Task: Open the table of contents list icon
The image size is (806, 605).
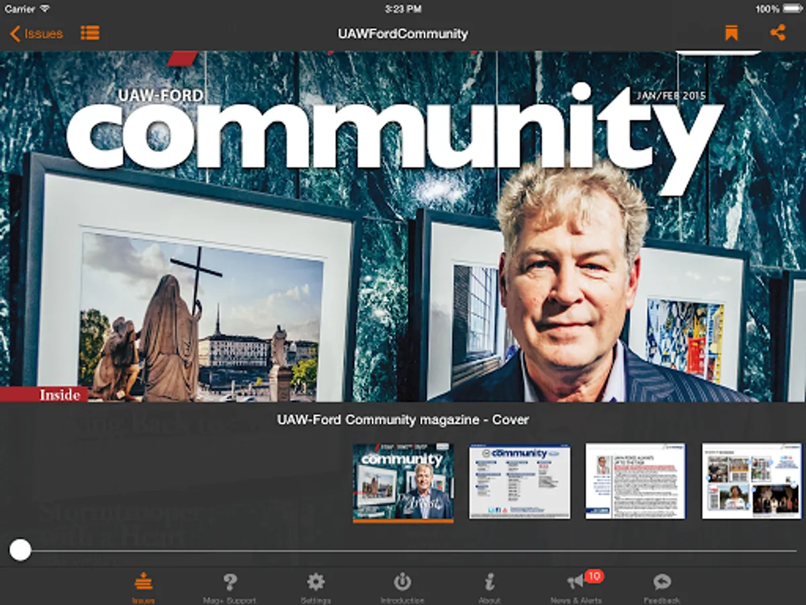Action: pos(90,33)
